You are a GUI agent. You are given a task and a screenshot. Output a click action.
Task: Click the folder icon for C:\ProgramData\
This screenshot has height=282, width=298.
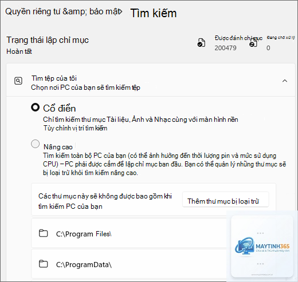click(44, 264)
